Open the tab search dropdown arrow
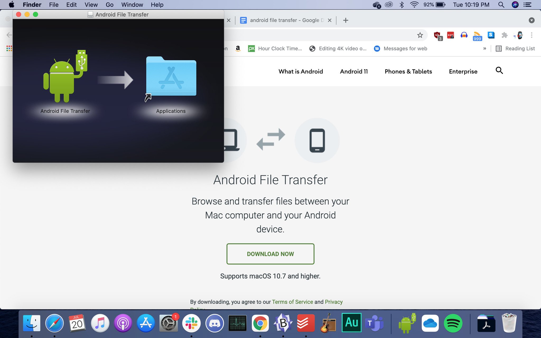 531,20
